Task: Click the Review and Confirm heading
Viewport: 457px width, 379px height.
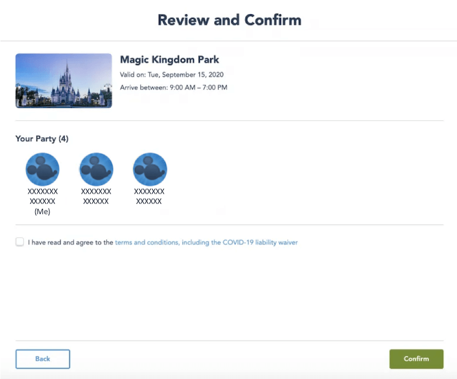Action: (229, 20)
